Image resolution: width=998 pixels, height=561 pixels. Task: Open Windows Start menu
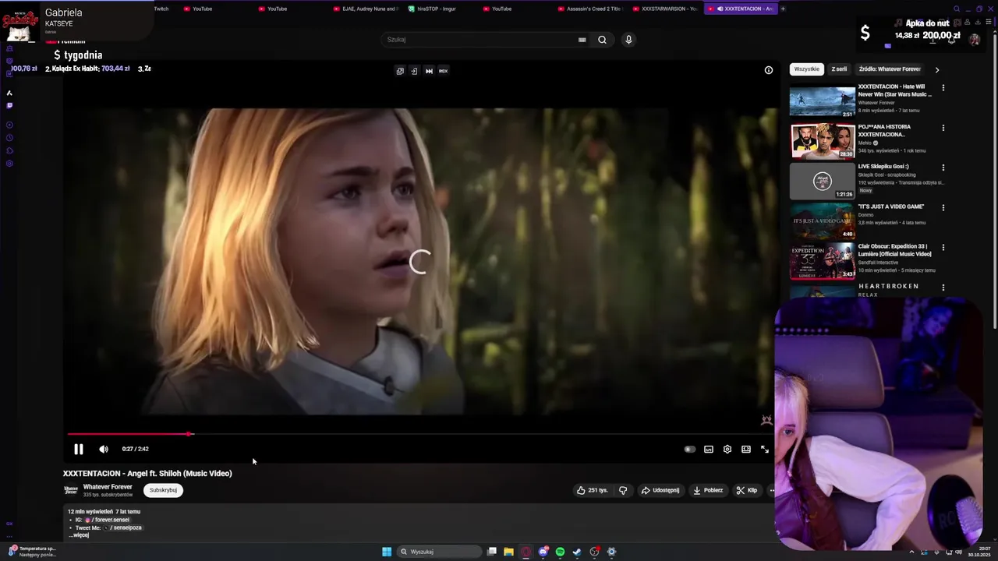coord(387,552)
